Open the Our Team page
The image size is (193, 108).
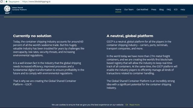point(129,10)
